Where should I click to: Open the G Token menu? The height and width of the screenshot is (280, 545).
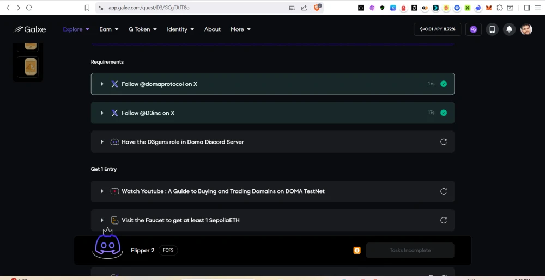[x=142, y=29]
